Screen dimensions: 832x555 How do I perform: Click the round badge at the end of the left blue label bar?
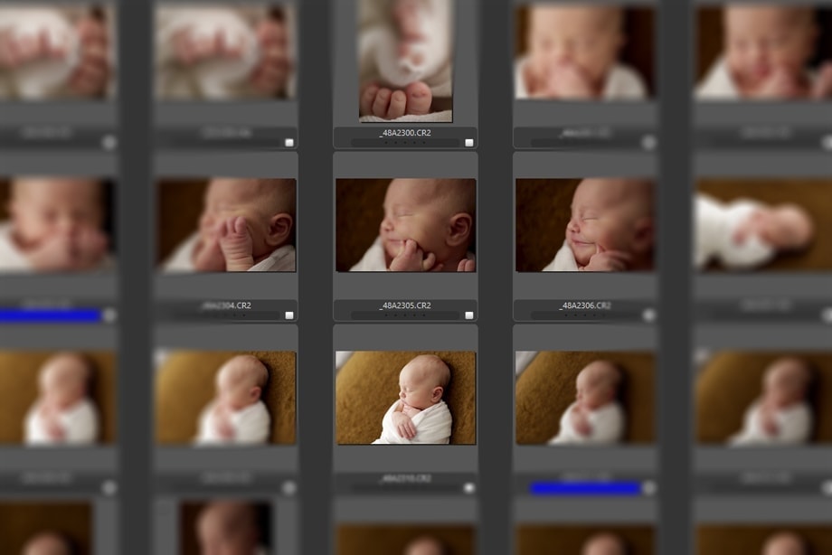tap(109, 315)
